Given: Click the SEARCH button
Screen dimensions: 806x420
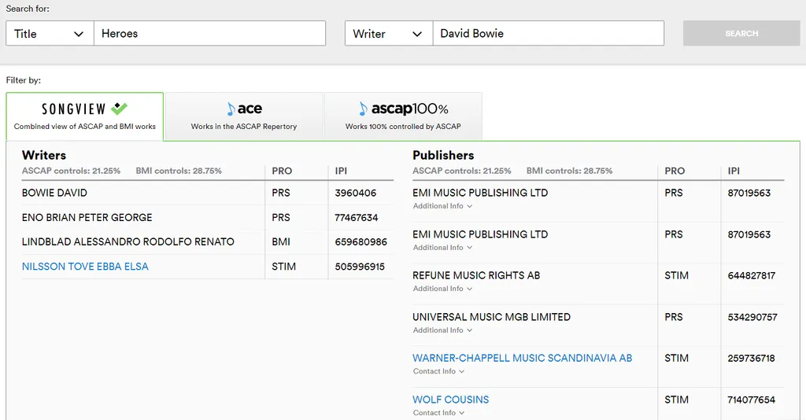Looking at the screenshot, I should (741, 33).
